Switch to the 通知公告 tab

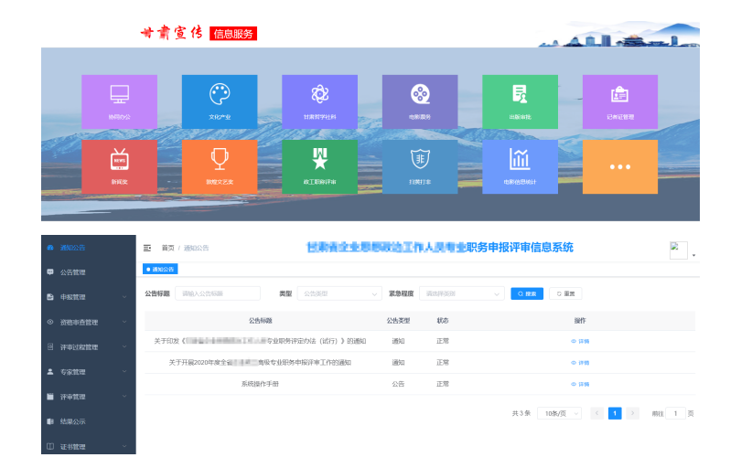tap(160, 269)
